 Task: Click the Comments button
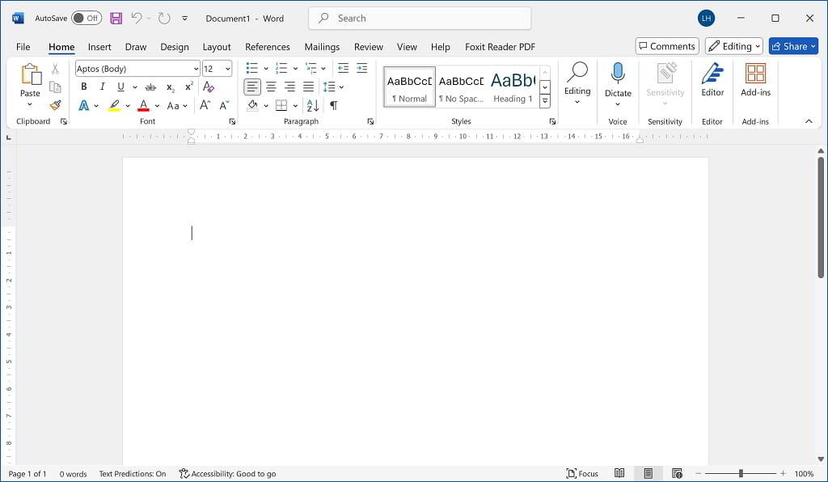(666, 46)
